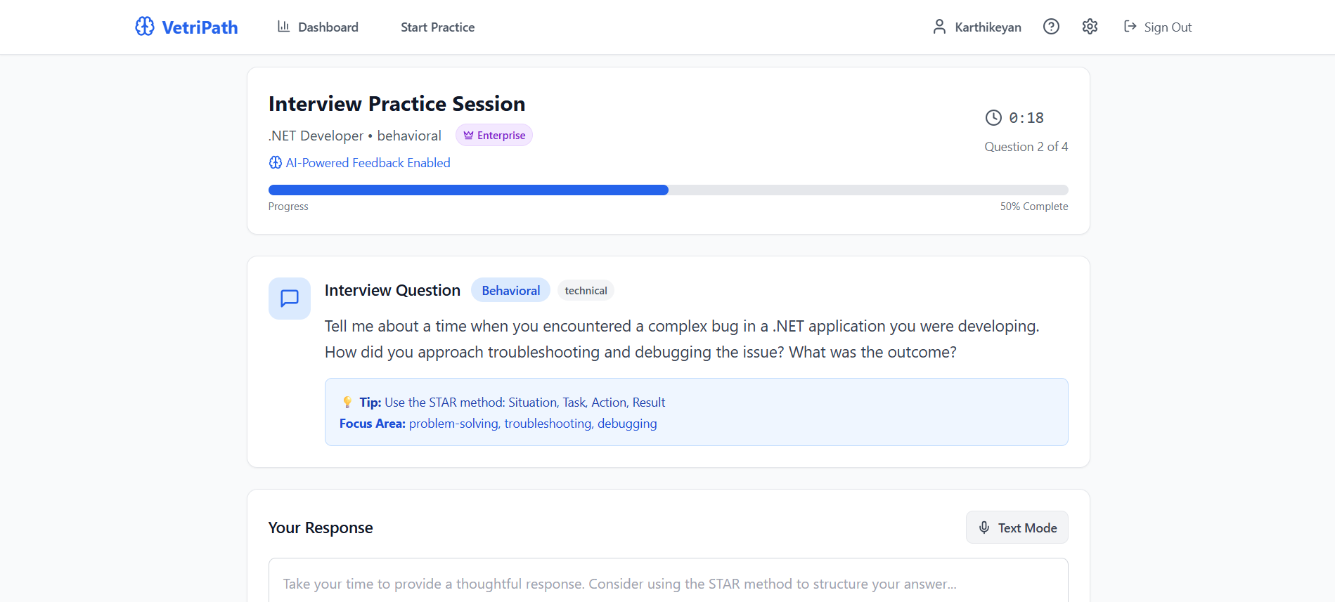Click the user profile icon
The height and width of the screenshot is (602, 1335).
pyautogui.click(x=939, y=27)
